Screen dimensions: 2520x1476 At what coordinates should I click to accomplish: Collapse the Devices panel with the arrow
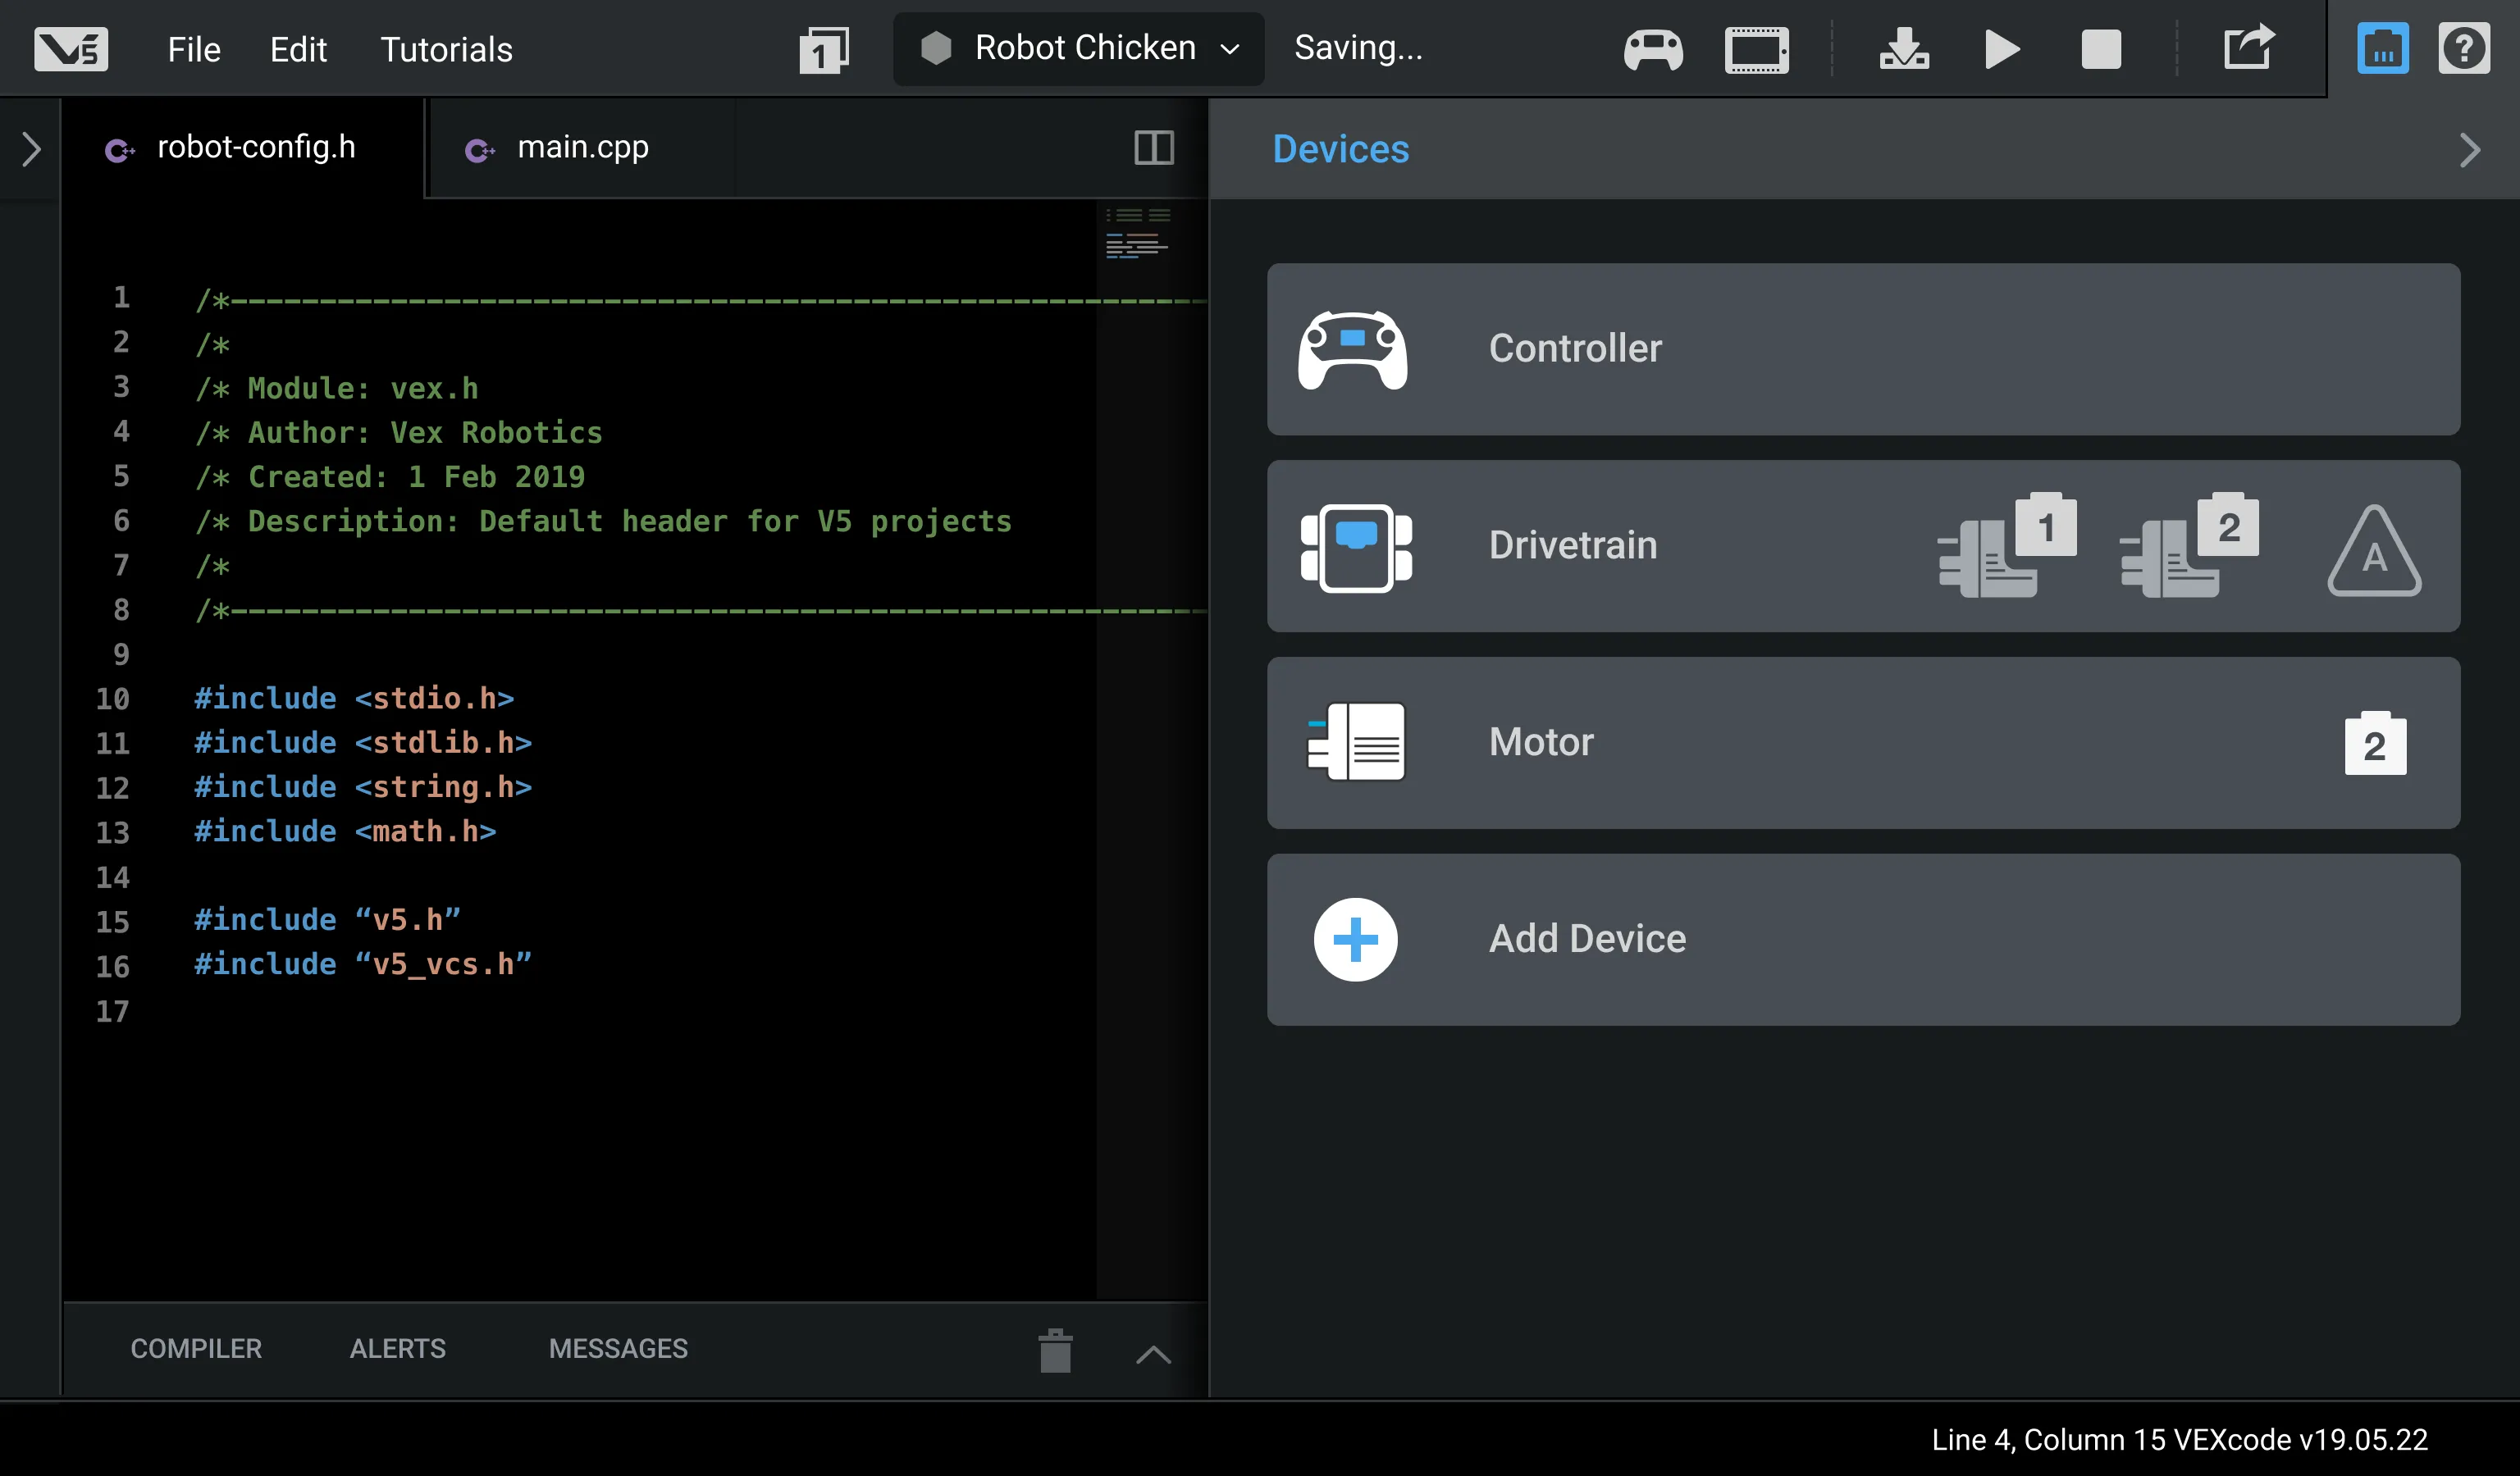(x=2469, y=150)
